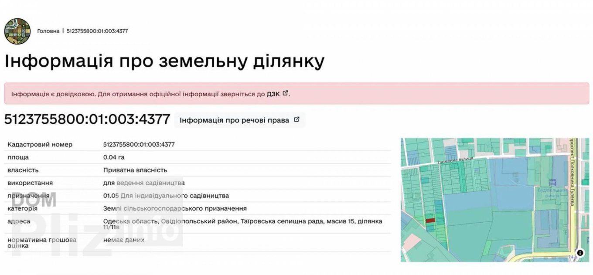Image resolution: width=593 pixels, height=275 pixels.
Task: Open Інформація про речові права
Action: [x=234, y=120]
